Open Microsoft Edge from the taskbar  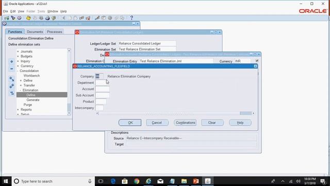[x=113, y=181]
